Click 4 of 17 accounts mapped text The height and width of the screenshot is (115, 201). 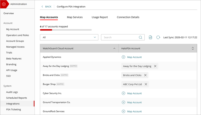click(54, 26)
